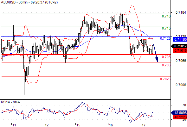Viewport: 187px width, 127px height.
Task: Select the 0.7184 price axis label
Action: pyautogui.click(x=181, y=12)
